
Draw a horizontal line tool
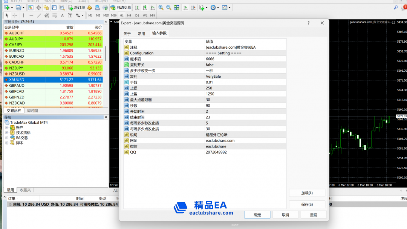pos(31,15)
